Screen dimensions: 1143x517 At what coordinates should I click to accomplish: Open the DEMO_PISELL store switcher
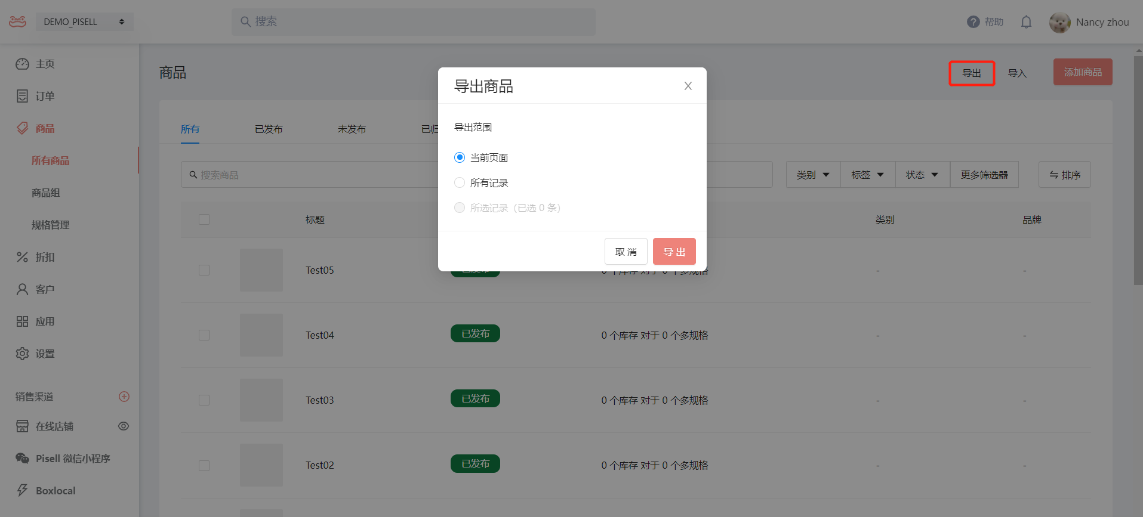click(x=85, y=21)
